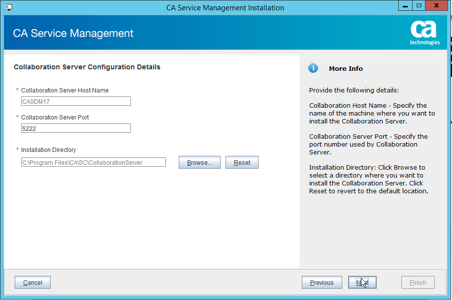
Task: Click the More Info heading text
Action: click(x=346, y=69)
